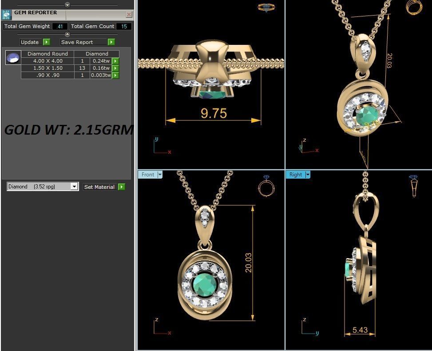Select the 1.50 X 1.50 size cell
The height and width of the screenshot is (351, 432).
(x=48, y=68)
